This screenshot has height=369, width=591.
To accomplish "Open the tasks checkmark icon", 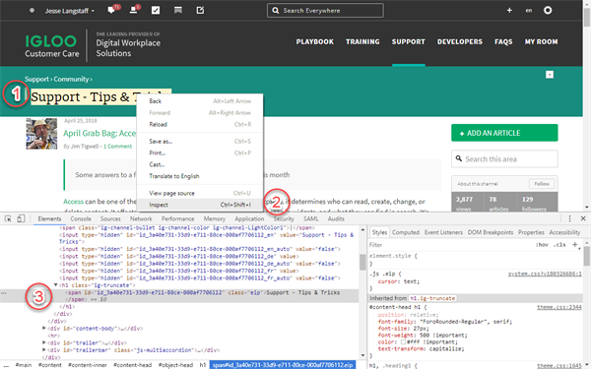I will click(x=156, y=10).
